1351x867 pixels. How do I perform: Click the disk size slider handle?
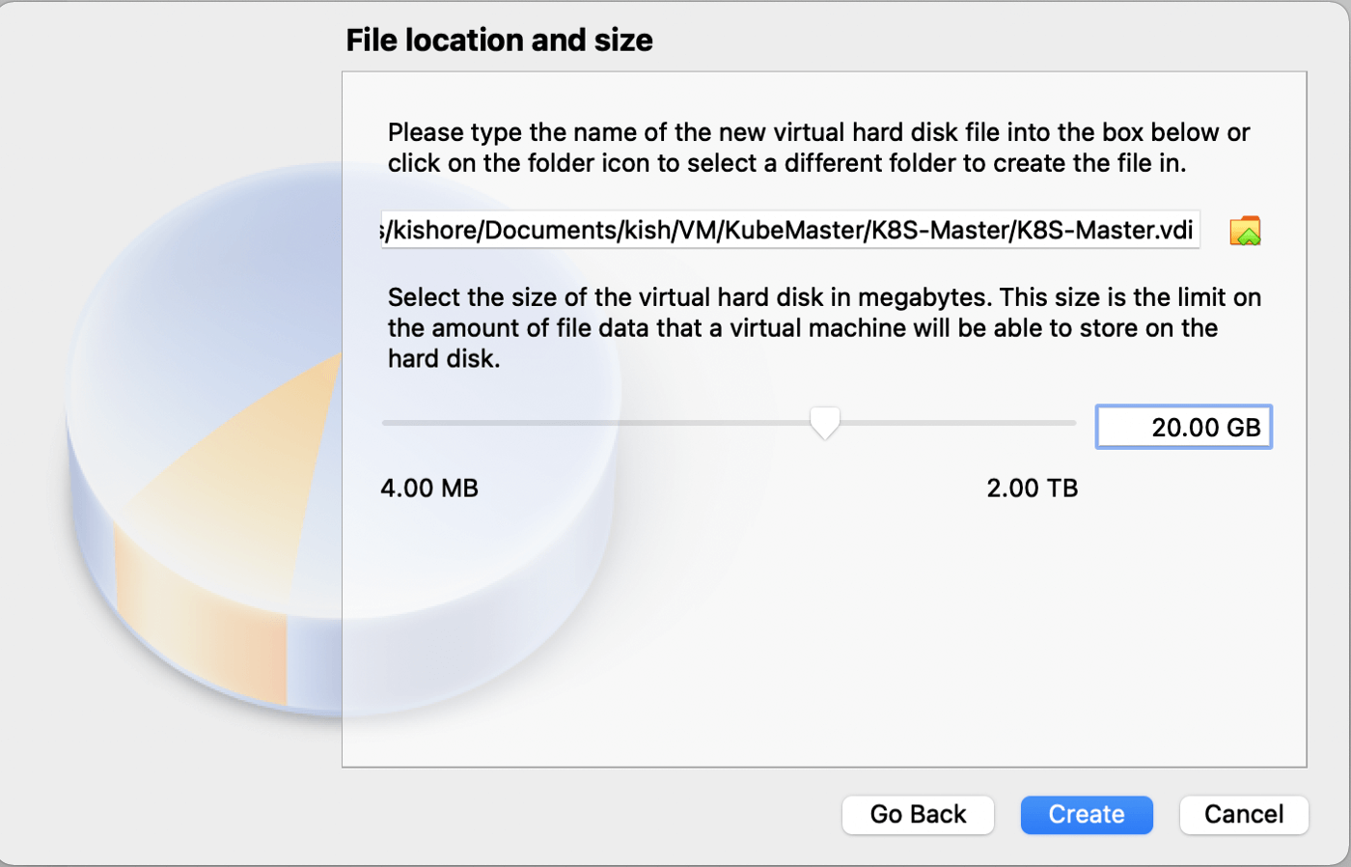824,422
